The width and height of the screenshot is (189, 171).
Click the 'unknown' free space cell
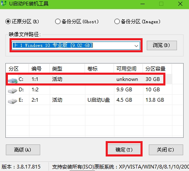[127, 79]
